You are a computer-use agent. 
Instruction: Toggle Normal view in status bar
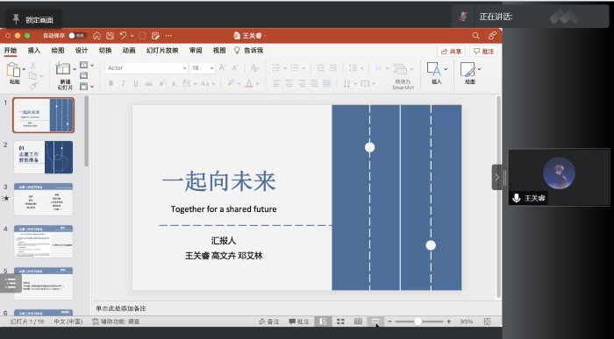(323, 321)
